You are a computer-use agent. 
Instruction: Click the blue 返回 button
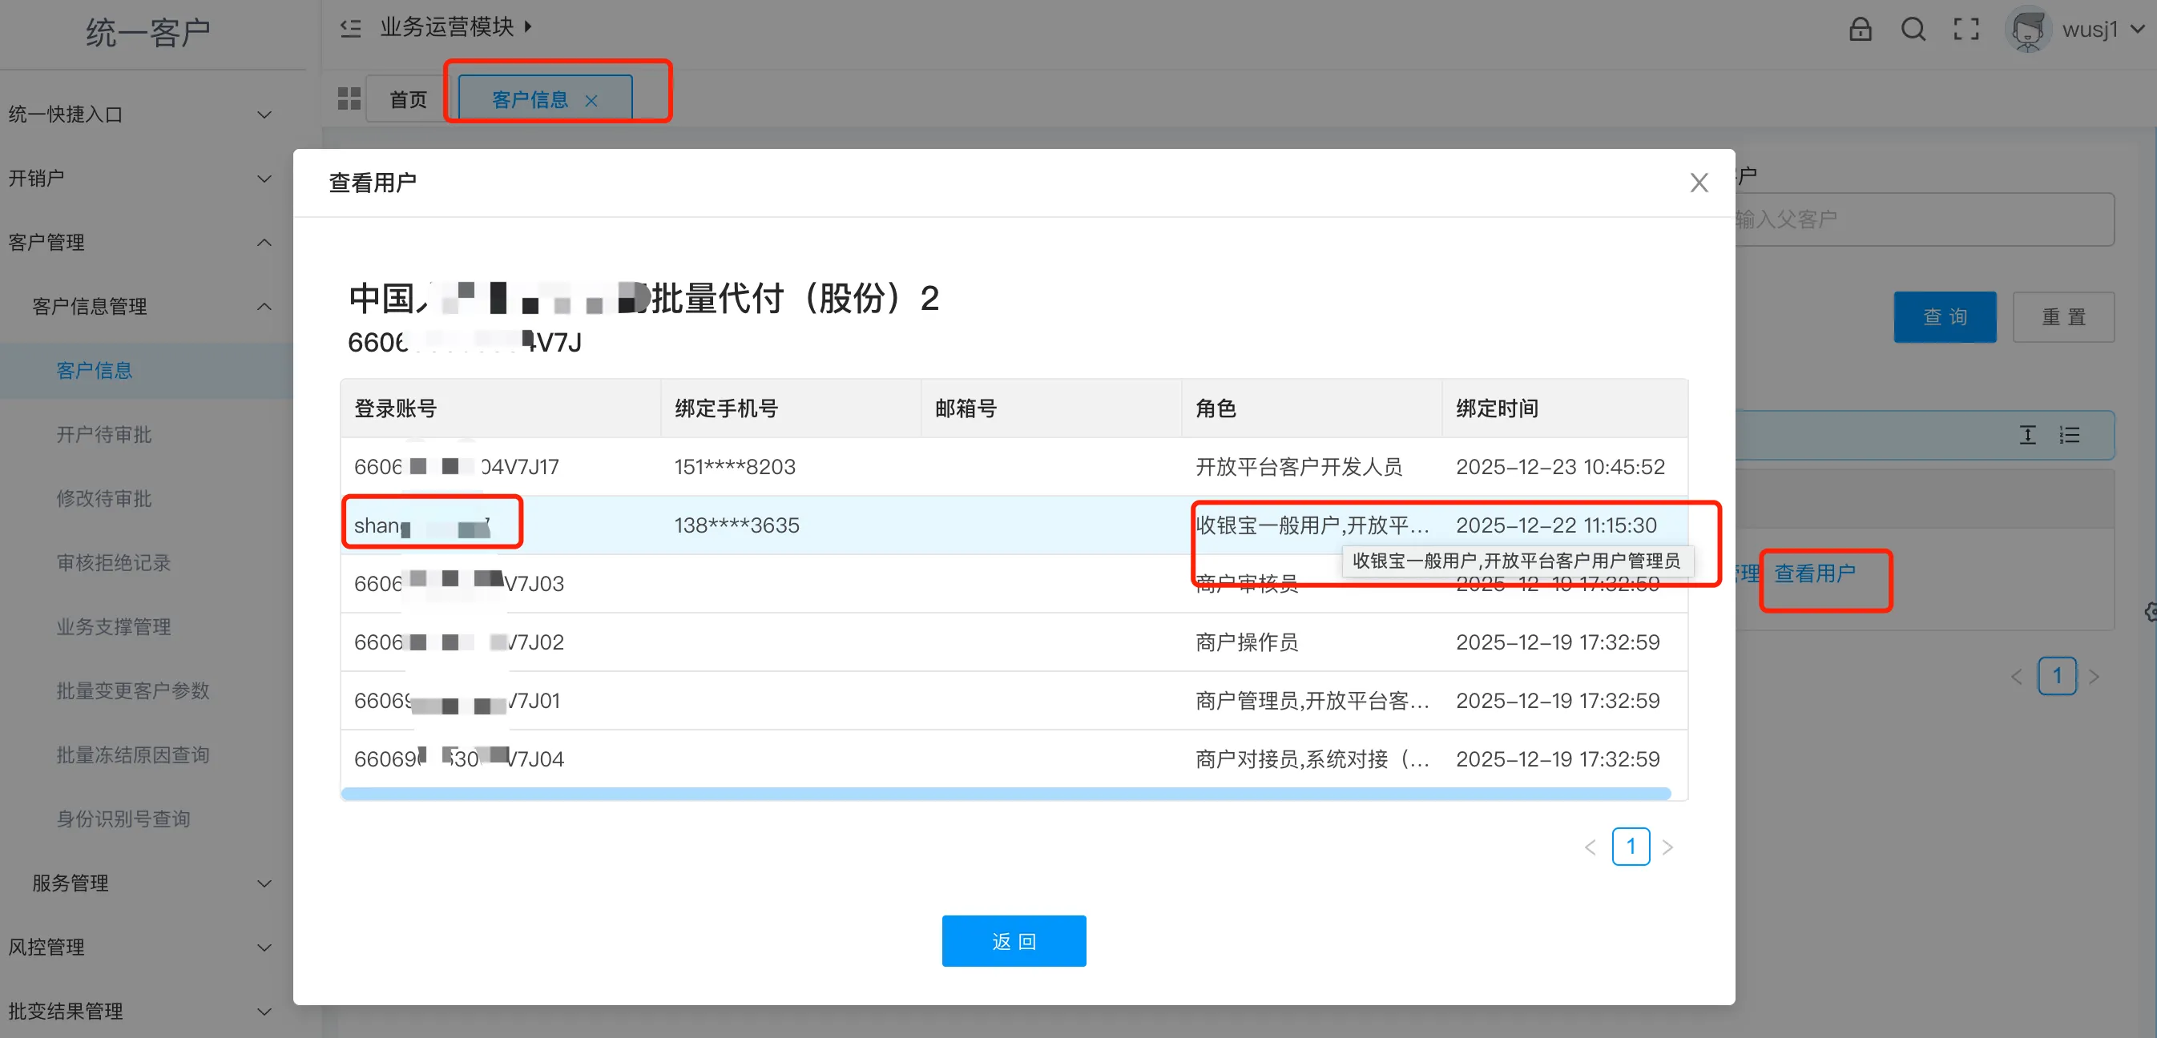1013,941
